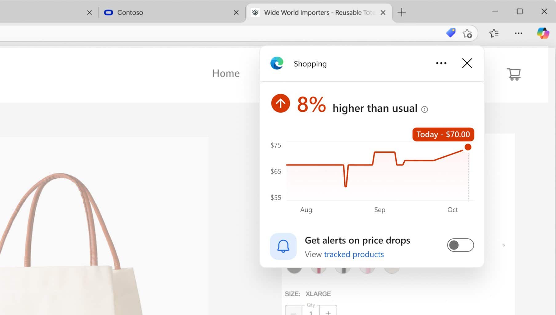Click the shopping price tag icon
Screen dimensions: 556x315
451,33
